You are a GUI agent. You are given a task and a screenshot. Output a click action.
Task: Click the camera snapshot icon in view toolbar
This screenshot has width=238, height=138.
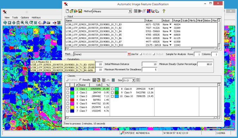tap(48, 23)
